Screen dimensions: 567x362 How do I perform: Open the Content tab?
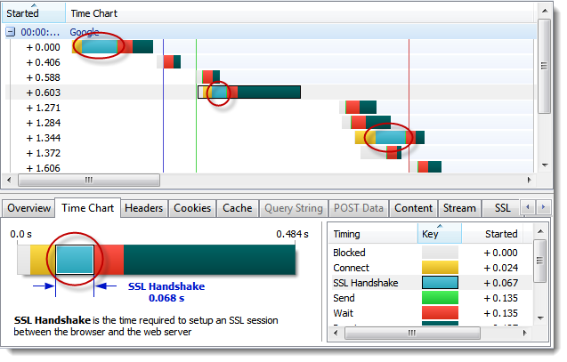click(413, 208)
